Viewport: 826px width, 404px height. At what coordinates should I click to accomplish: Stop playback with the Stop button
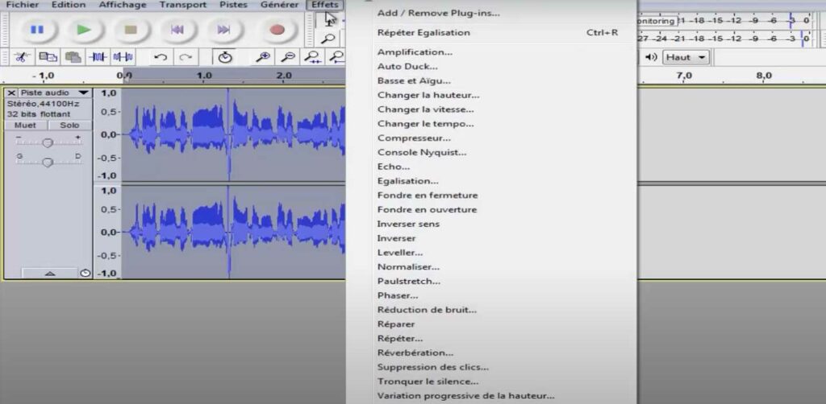click(x=131, y=30)
